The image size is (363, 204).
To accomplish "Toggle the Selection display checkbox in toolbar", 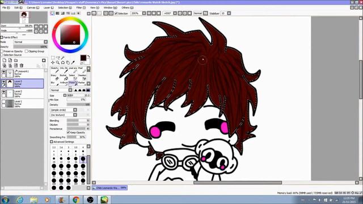I will point(116,14).
